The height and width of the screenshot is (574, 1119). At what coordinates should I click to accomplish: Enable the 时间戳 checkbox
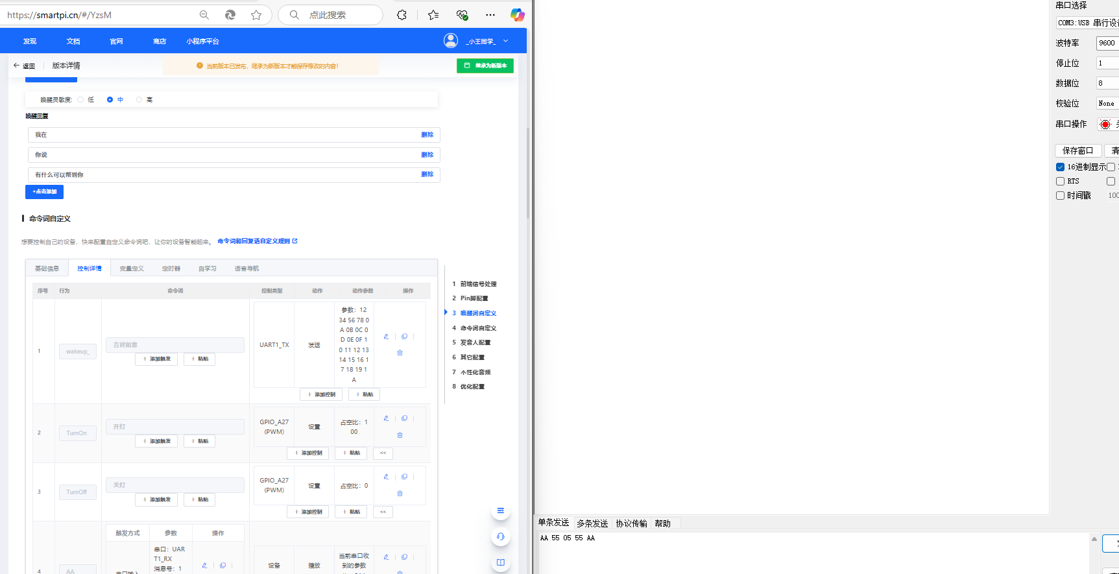1060,196
